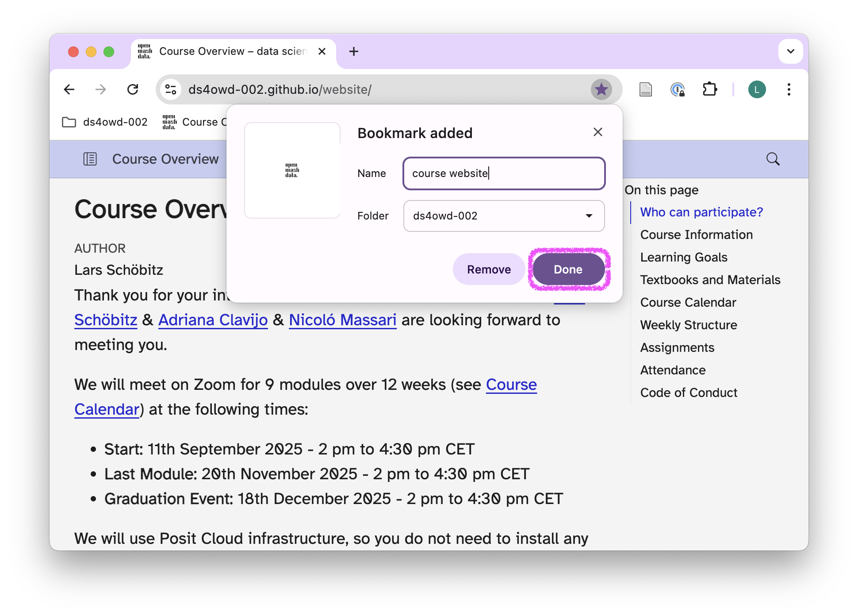Click the bookmark Name text field
858x616 pixels.
[x=504, y=173]
